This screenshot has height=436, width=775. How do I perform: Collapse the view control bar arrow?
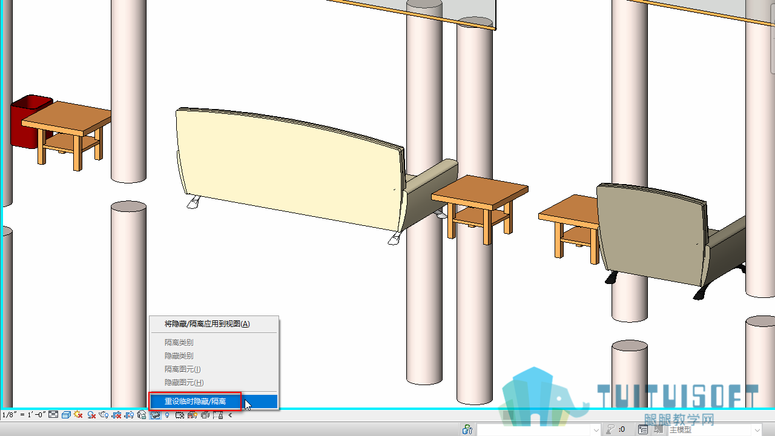230,415
